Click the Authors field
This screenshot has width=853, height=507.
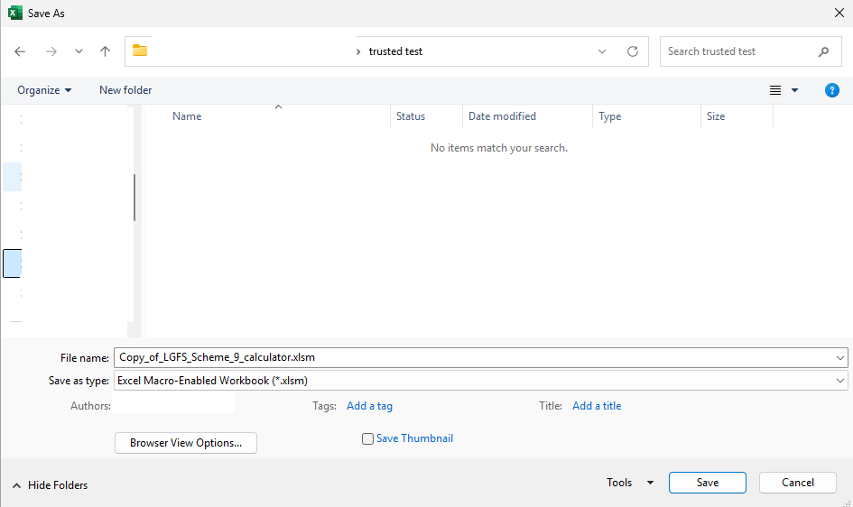point(173,404)
